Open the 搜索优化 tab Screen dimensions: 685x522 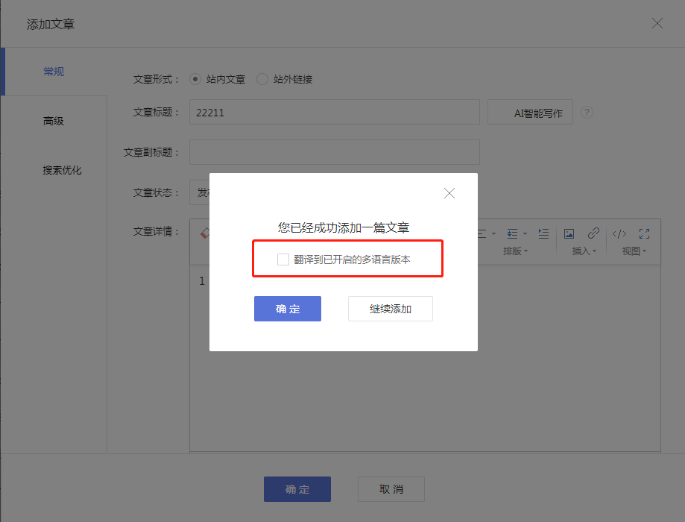click(62, 170)
